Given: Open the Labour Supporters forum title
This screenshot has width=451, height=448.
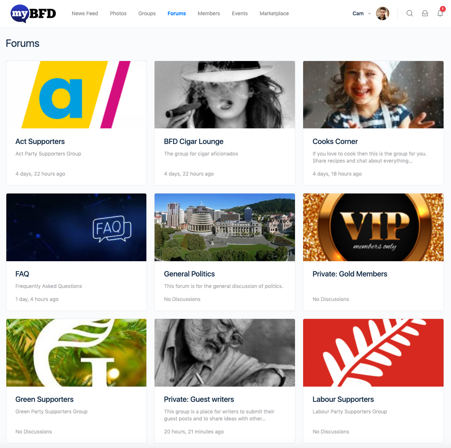Looking at the screenshot, I should tap(343, 399).
